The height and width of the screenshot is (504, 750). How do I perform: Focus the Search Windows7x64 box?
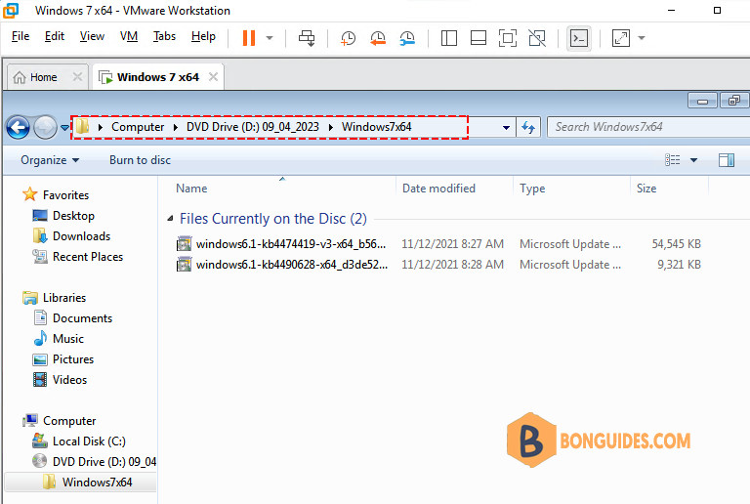(x=648, y=127)
